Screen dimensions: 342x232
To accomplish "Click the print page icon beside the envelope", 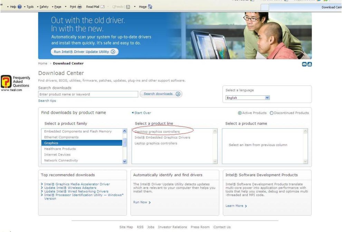I will pos(310,64).
